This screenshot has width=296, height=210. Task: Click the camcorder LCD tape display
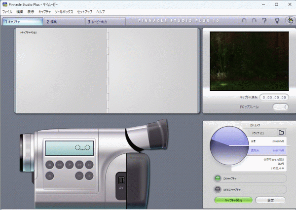pyautogui.click(x=70, y=148)
